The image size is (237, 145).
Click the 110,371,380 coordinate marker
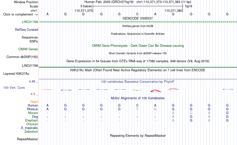pyautogui.click(x=173, y=10)
